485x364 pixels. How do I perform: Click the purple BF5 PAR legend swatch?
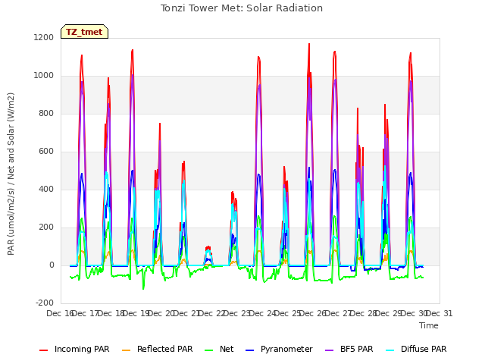pos(330,350)
